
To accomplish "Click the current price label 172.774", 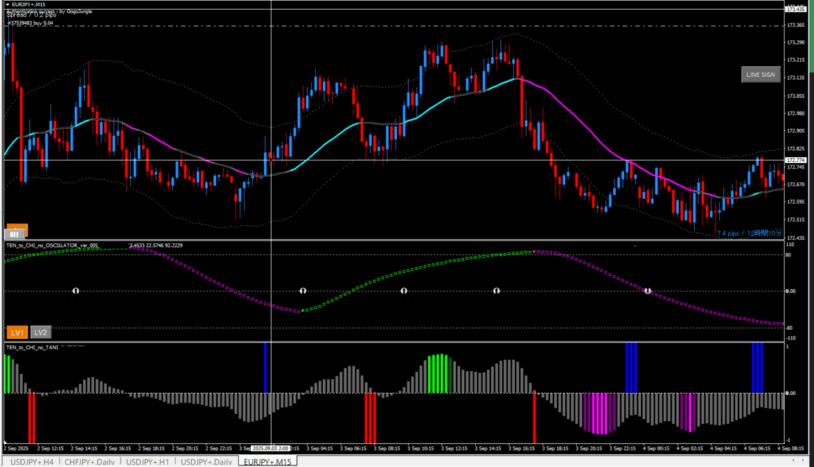I will pyautogui.click(x=796, y=161).
